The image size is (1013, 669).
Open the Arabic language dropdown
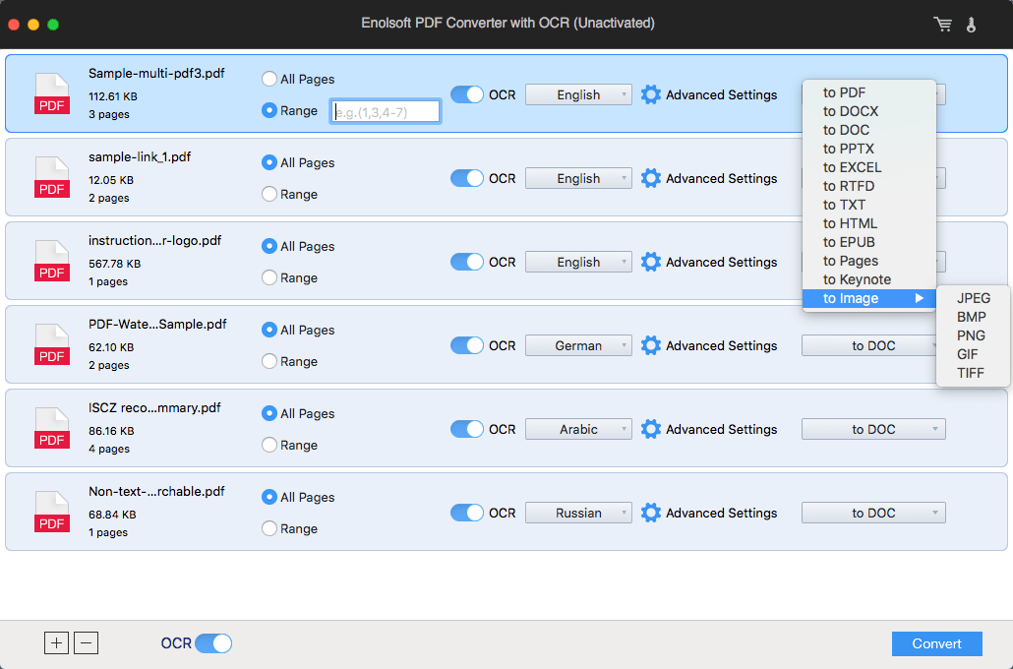[x=578, y=429]
